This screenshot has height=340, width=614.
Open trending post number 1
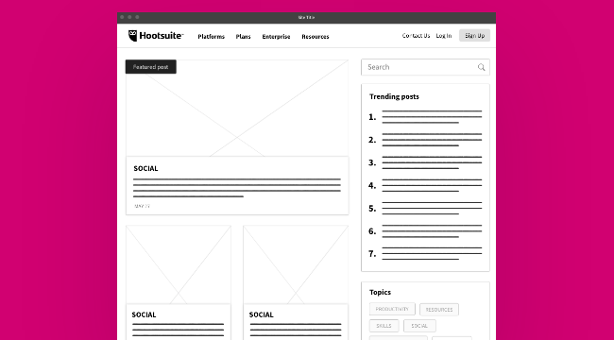425,117
